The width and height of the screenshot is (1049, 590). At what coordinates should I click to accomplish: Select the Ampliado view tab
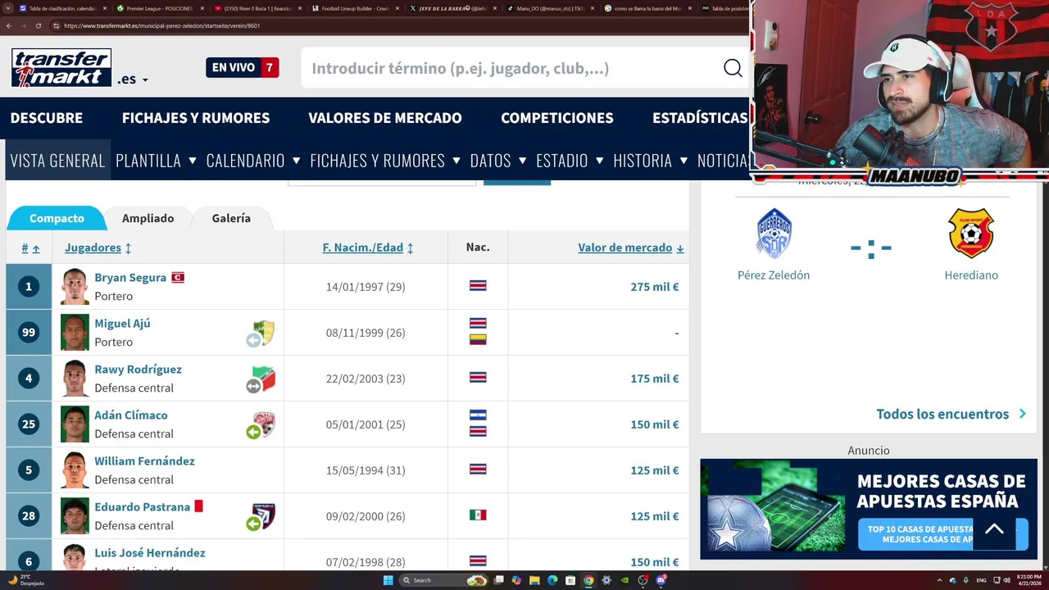(148, 218)
